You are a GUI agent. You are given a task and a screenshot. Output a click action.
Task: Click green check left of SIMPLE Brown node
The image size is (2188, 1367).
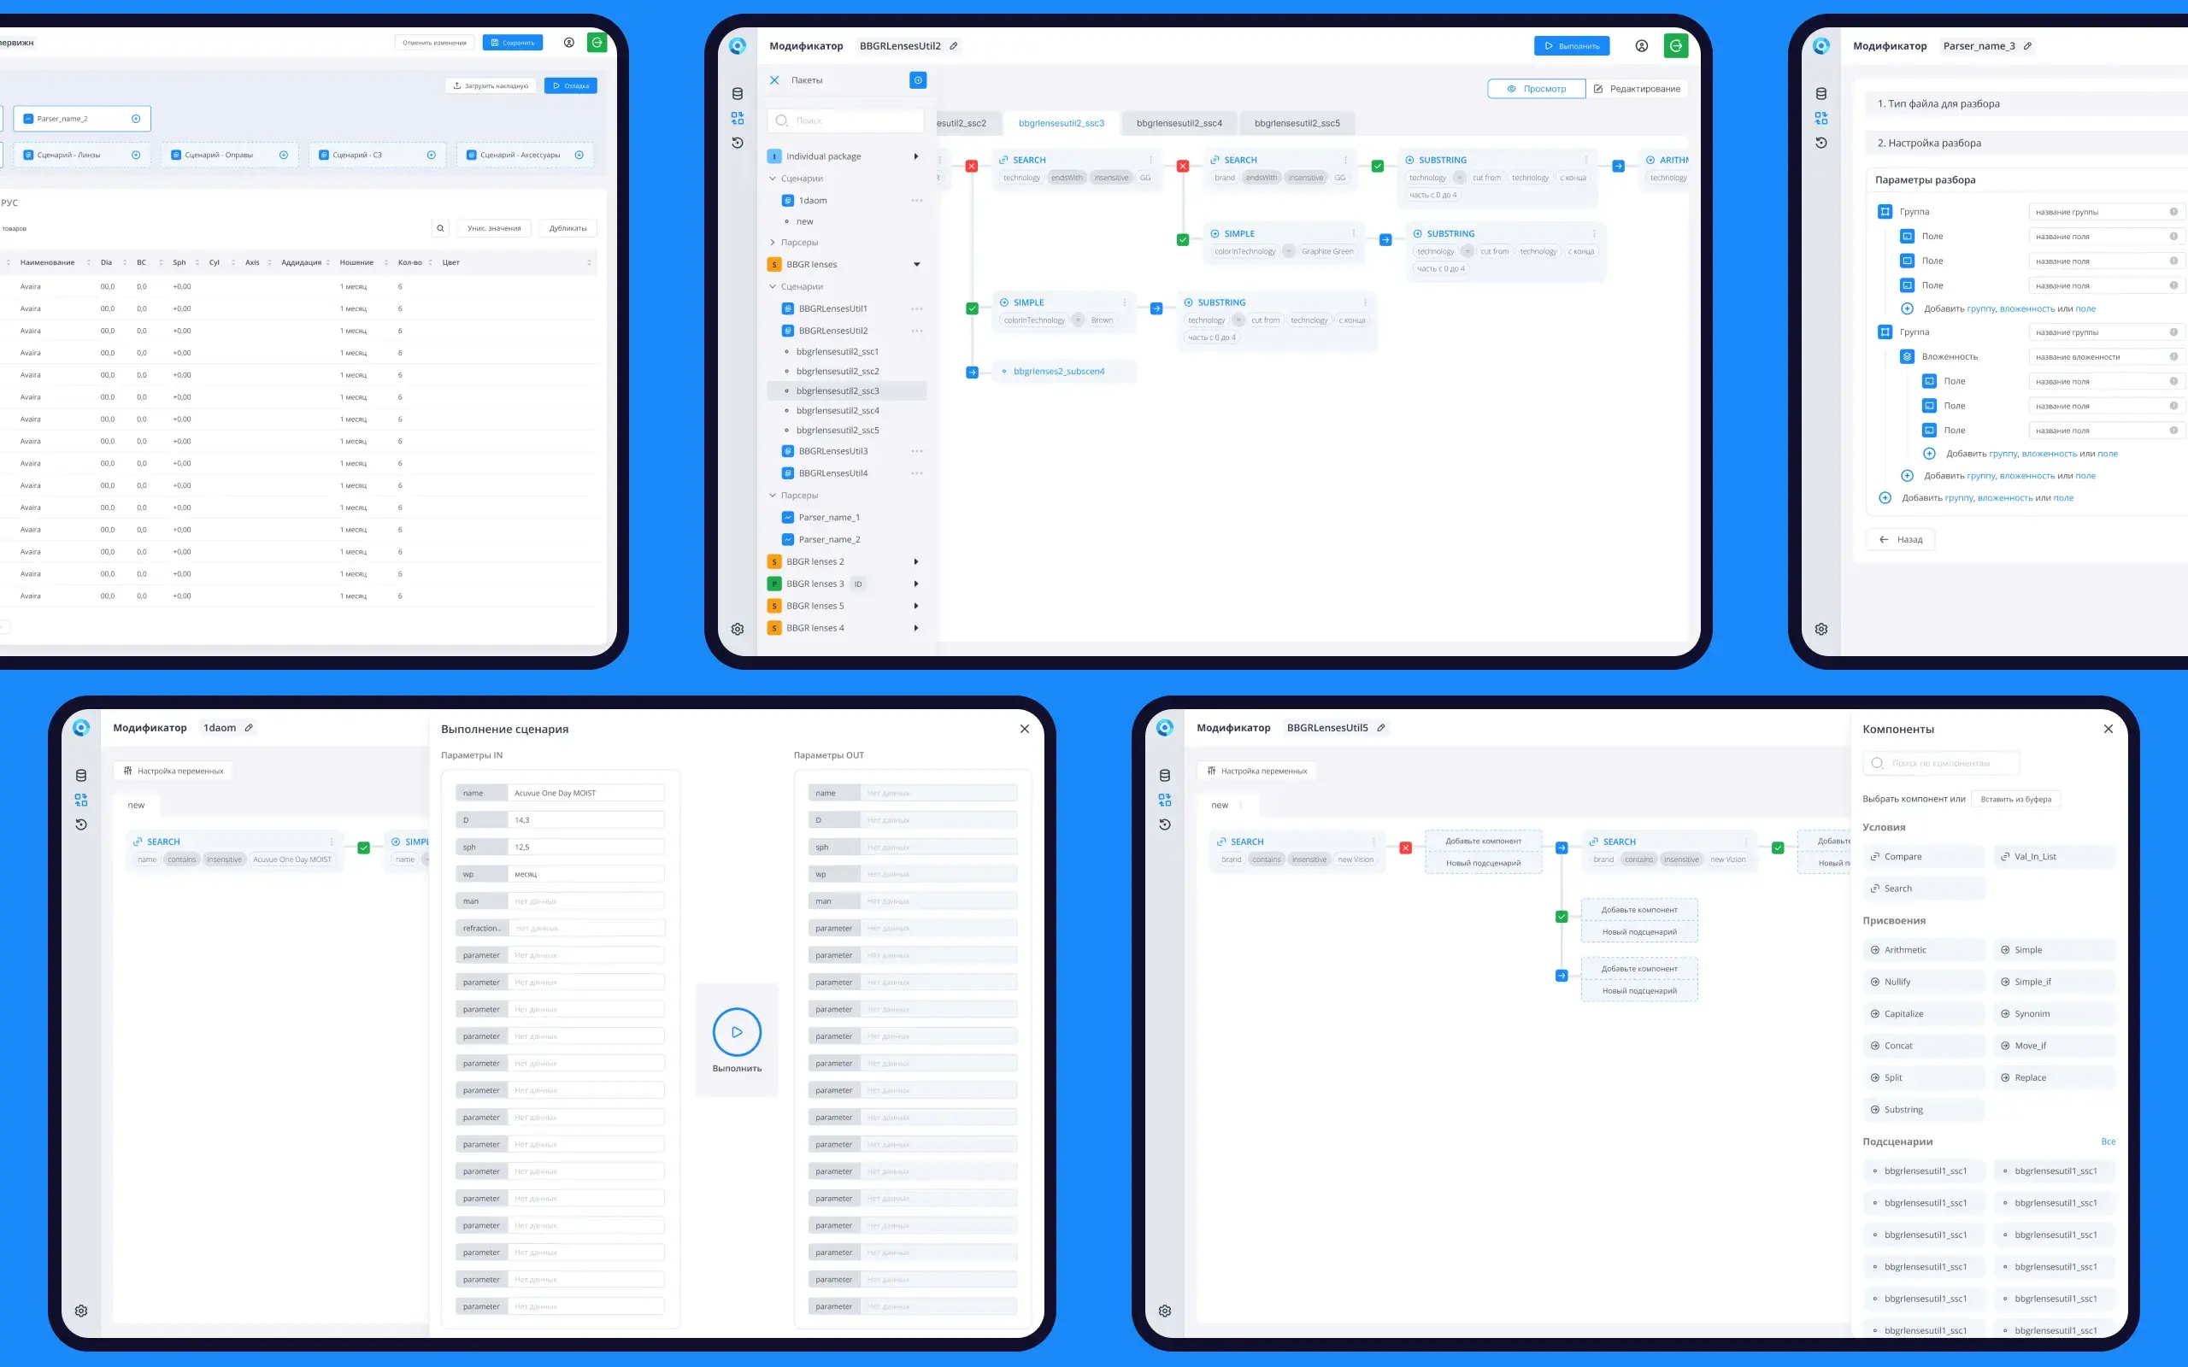coord(972,308)
